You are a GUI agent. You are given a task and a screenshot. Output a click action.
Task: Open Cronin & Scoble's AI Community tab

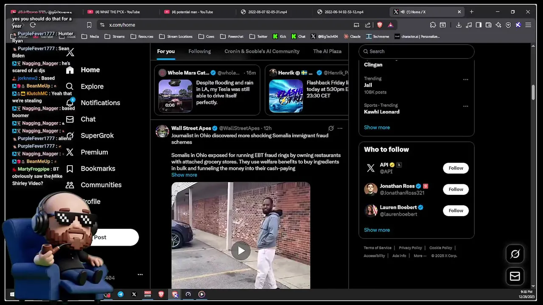(262, 51)
